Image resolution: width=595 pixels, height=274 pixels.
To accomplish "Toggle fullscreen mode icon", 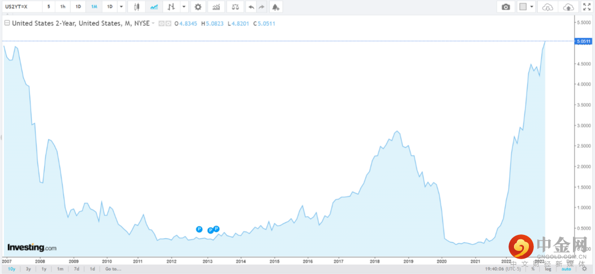I will tap(586, 7).
